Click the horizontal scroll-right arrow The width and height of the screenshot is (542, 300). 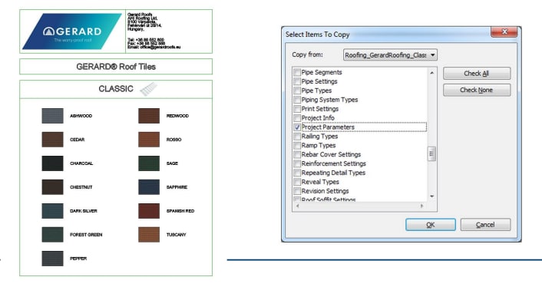click(421, 206)
